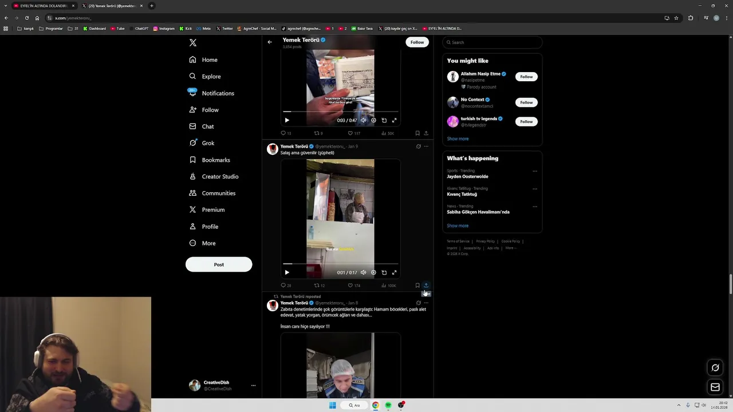733x412 pixels.
Task: Click Show more under What's happening
Action: [458, 225]
